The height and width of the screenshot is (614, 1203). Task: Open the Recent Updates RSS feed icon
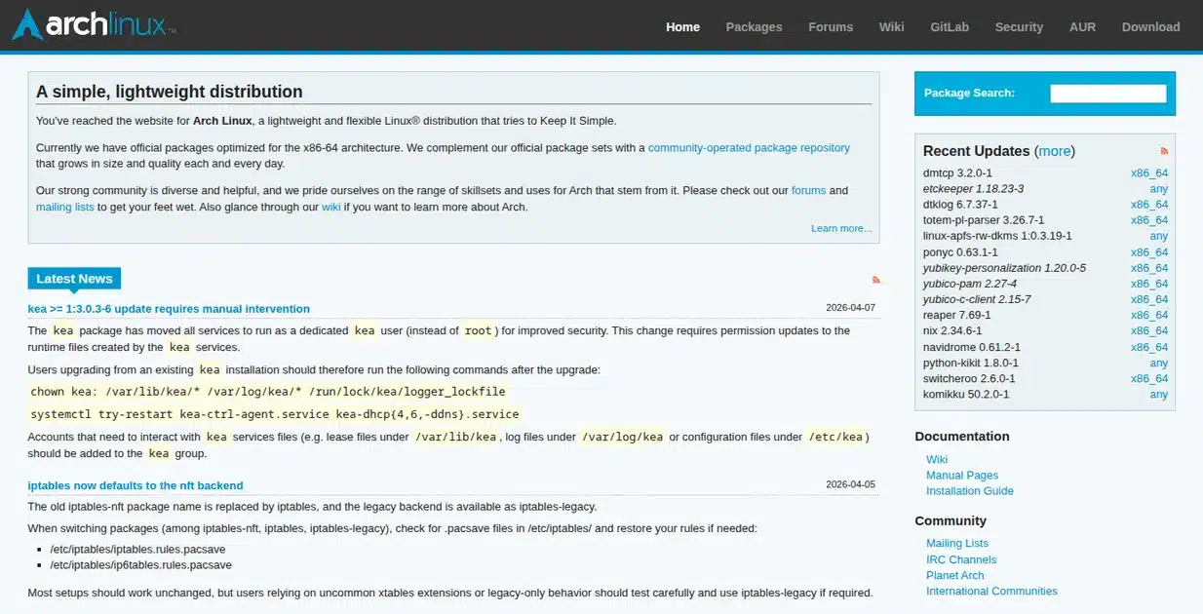point(1164,151)
